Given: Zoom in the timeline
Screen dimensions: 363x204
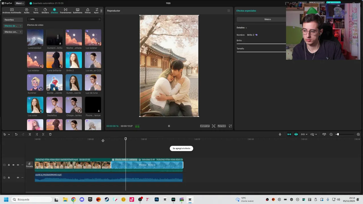Looking at the screenshot, I should click(x=358, y=134).
